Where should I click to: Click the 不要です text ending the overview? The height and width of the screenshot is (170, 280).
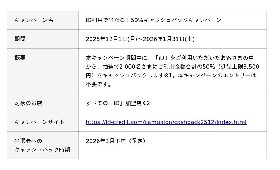tap(99, 84)
